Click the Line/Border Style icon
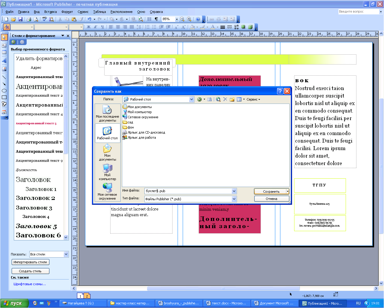 point(223,27)
